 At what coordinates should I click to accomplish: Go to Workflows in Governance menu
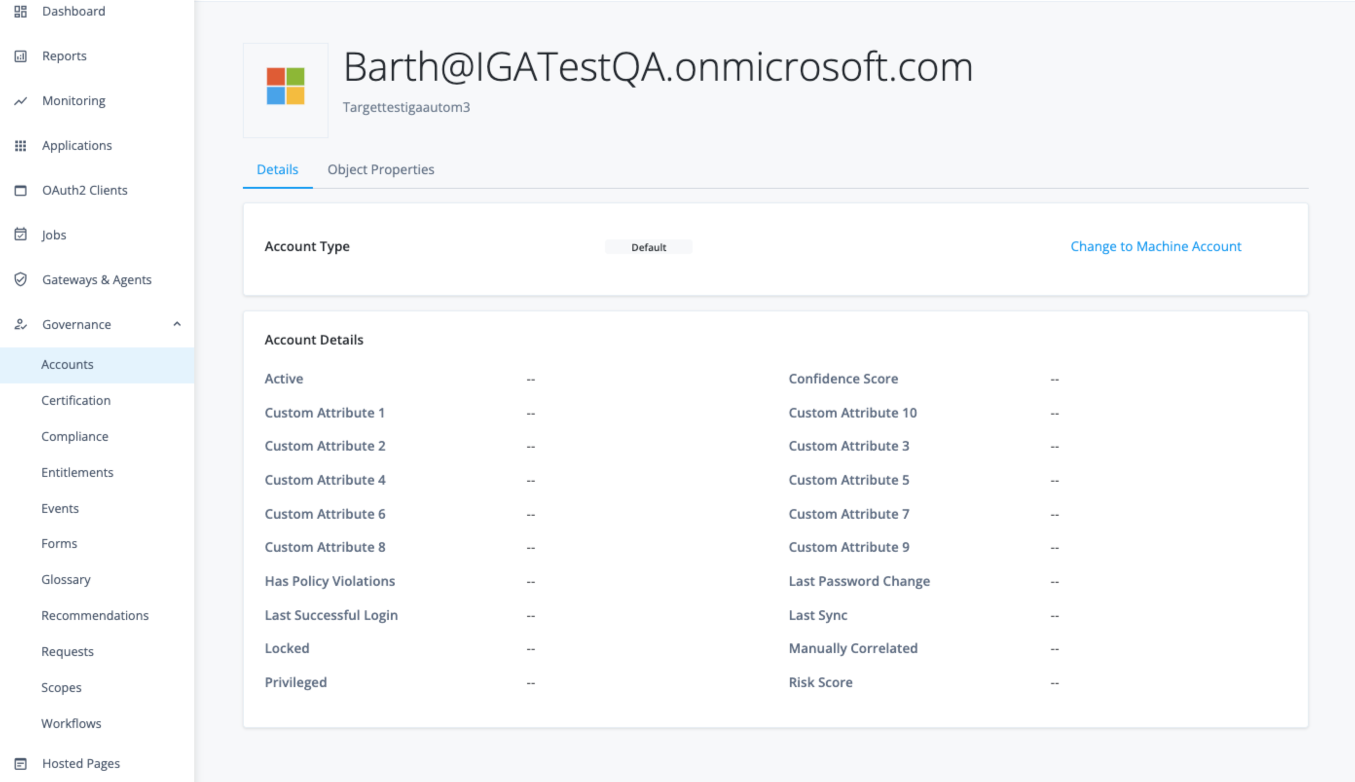pyautogui.click(x=71, y=724)
